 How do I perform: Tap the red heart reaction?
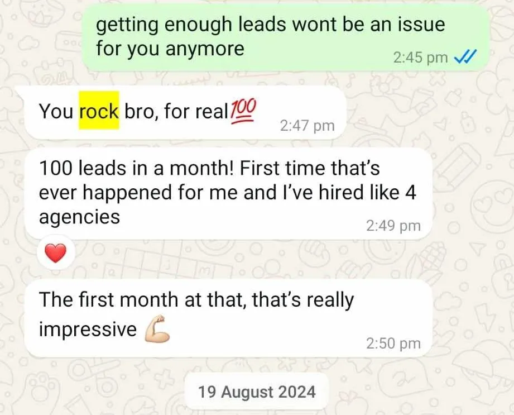[x=55, y=253]
